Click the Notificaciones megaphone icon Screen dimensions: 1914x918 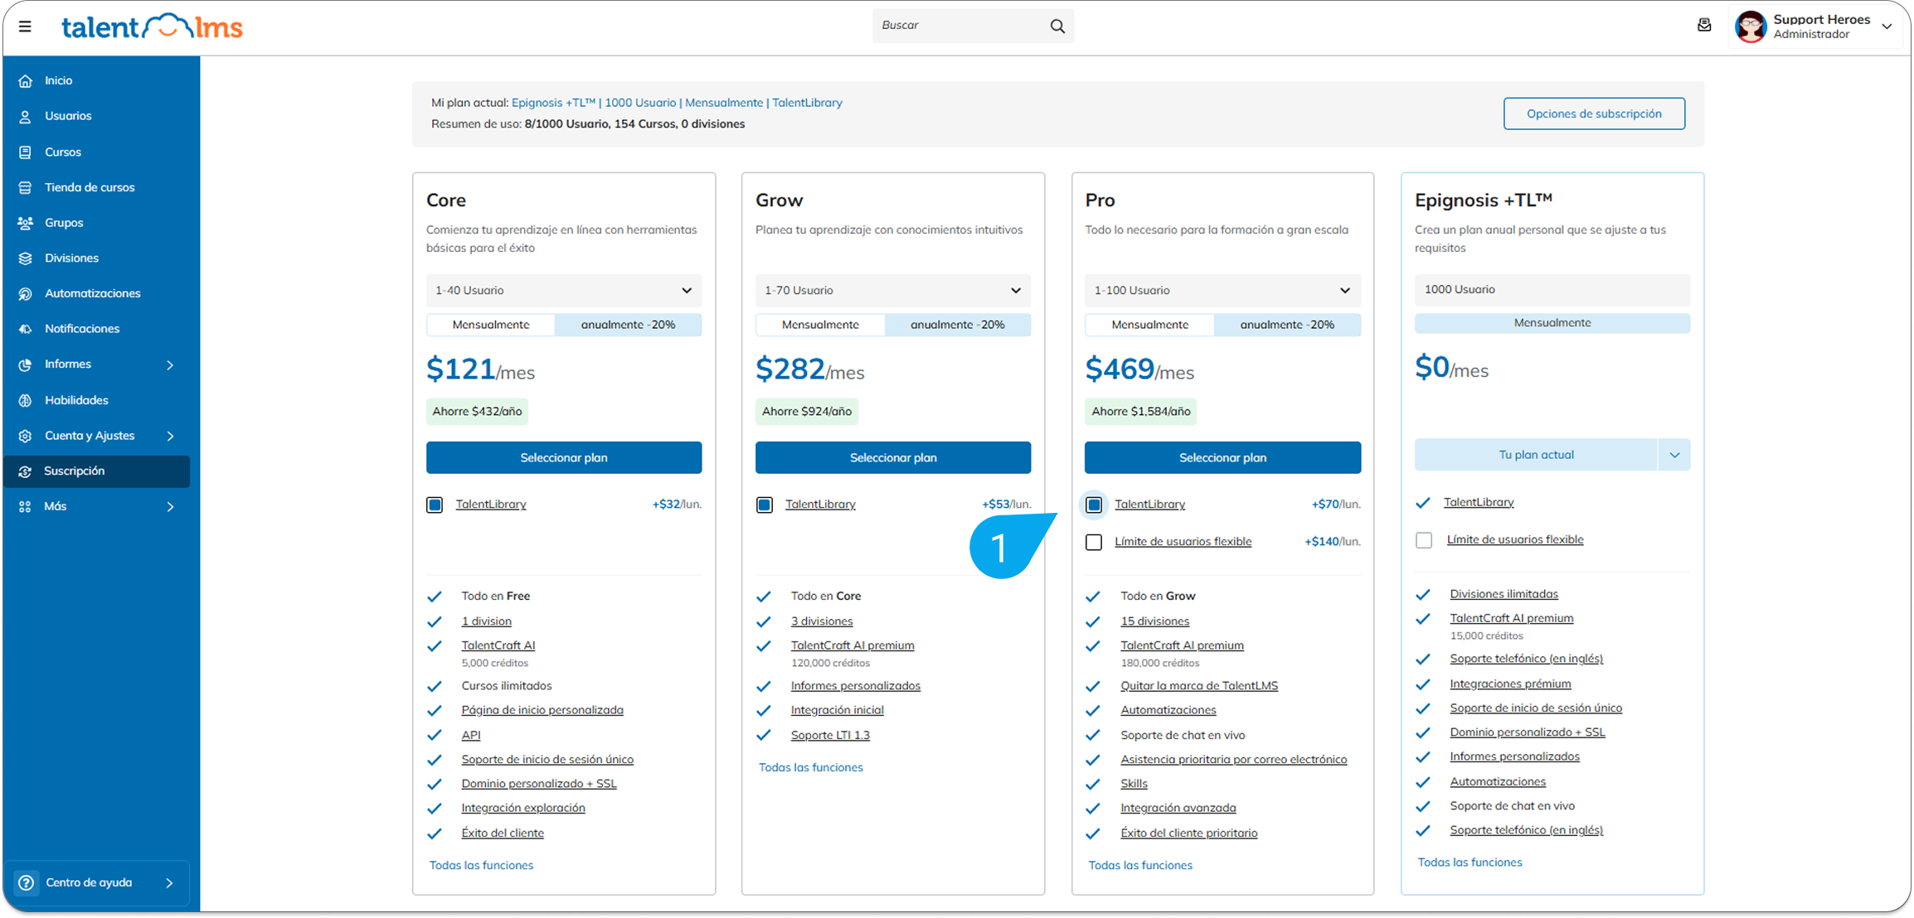(26, 329)
